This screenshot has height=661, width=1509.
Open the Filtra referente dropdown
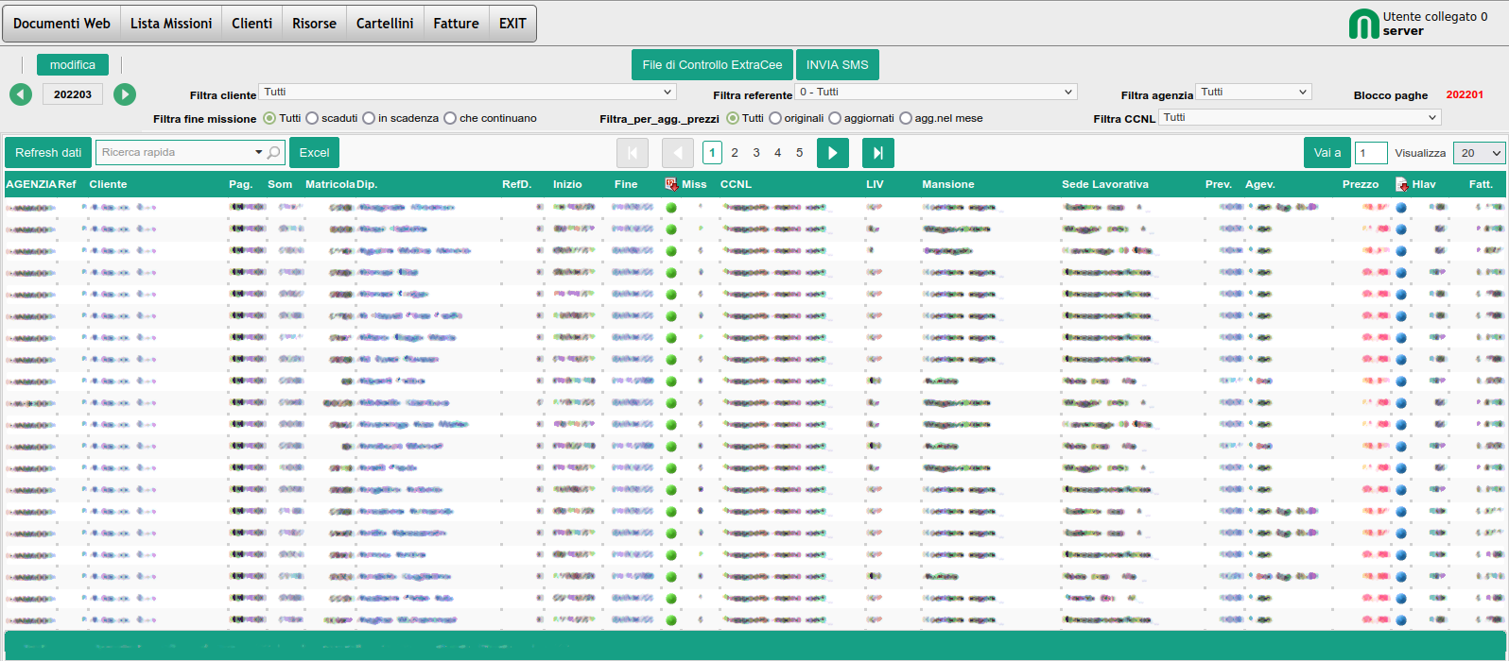[936, 92]
